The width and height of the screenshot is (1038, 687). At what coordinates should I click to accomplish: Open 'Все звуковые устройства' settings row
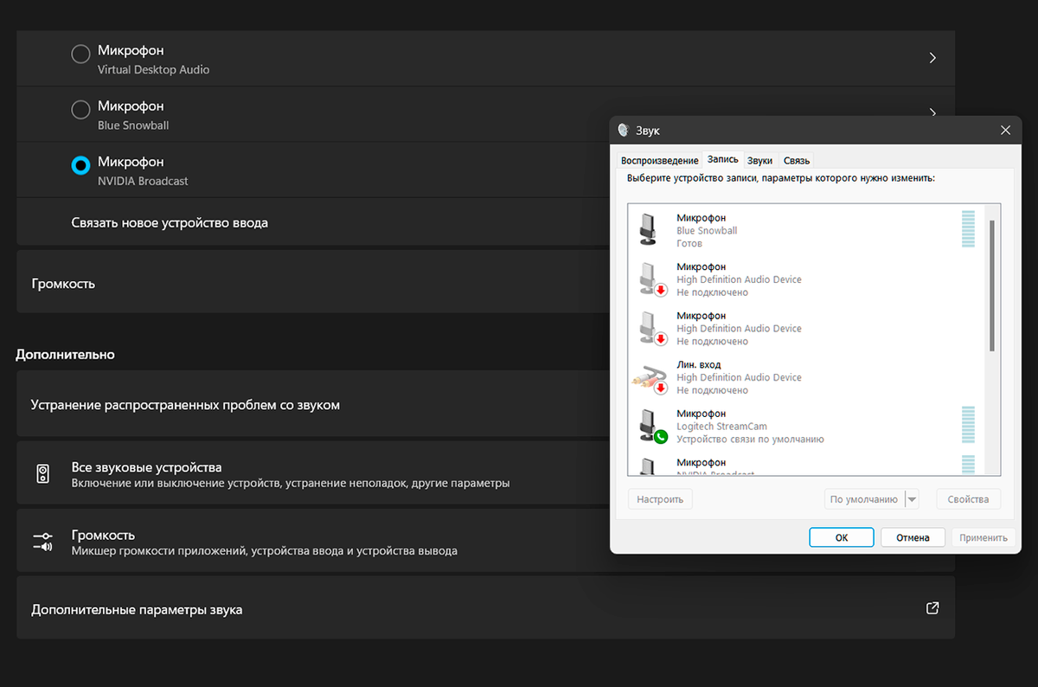click(311, 473)
